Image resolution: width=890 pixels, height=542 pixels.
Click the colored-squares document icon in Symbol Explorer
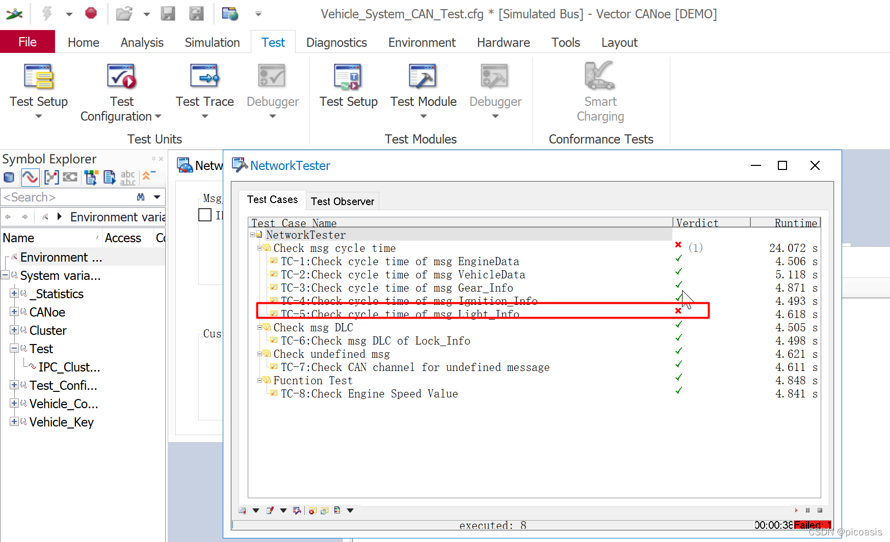pos(91,177)
